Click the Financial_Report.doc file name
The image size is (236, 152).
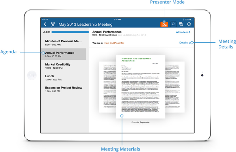[140, 122]
